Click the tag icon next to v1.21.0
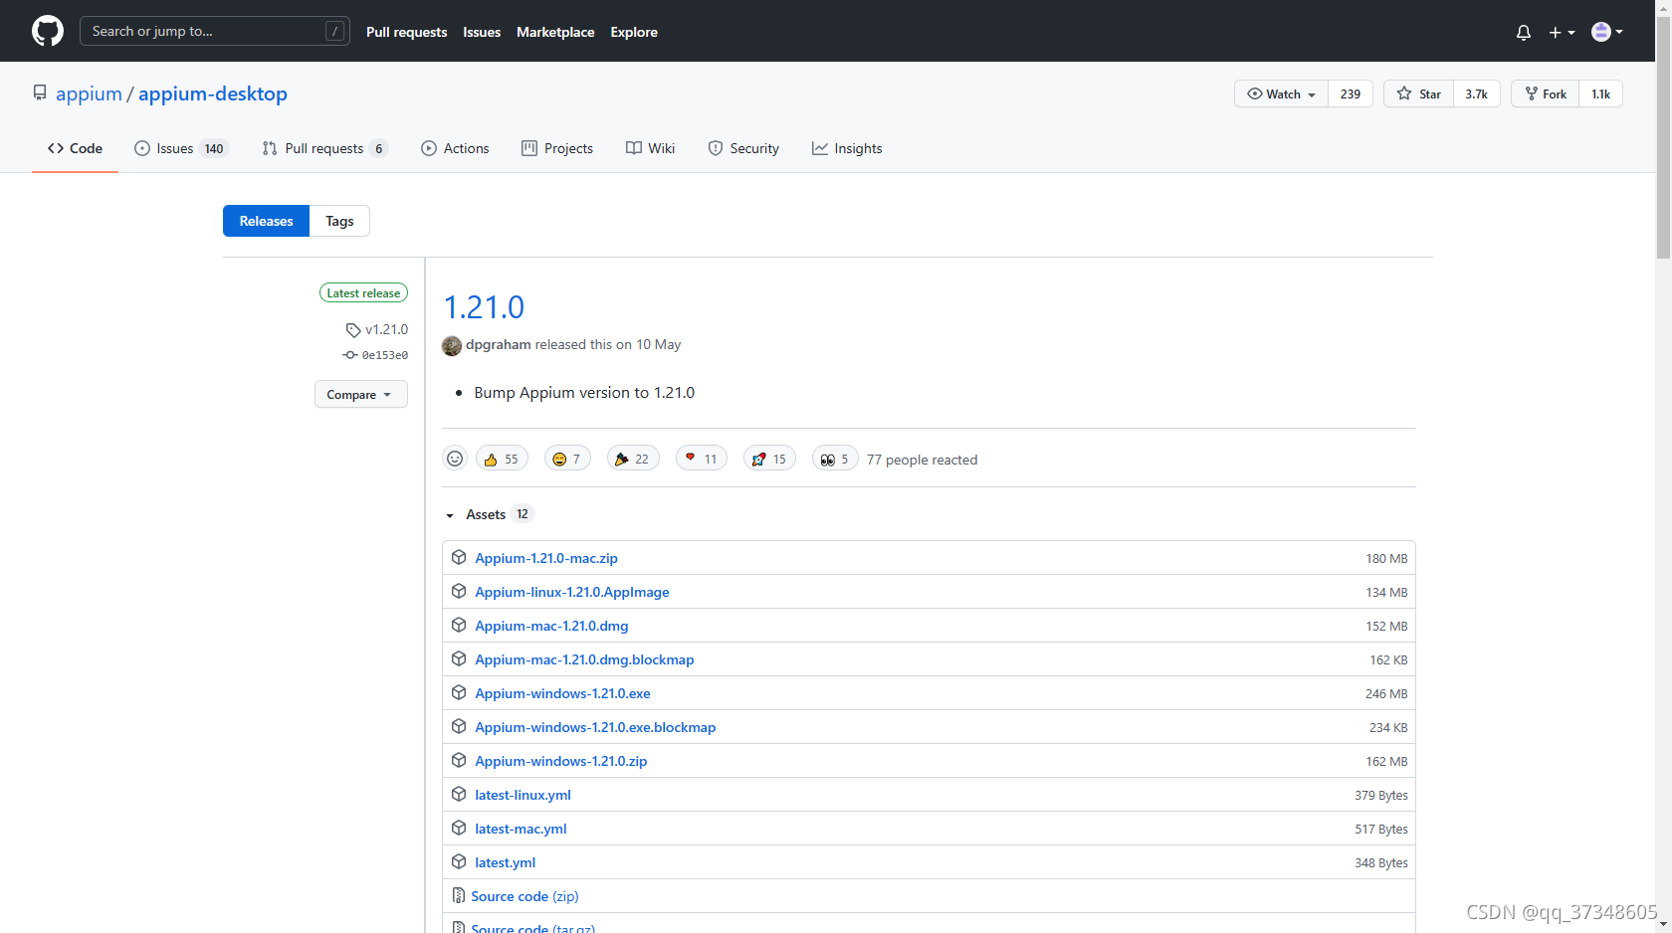Screen dimensions: 1672x933 click(x=353, y=330)
